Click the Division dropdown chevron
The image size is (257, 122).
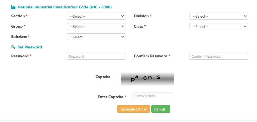pyautogui.click(x=245, y=16)
